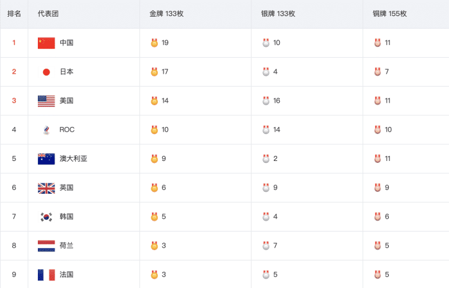Screen dimensions: 449x288
Task: Click China's gold medal icon
Action: click(x=154, y=43)
